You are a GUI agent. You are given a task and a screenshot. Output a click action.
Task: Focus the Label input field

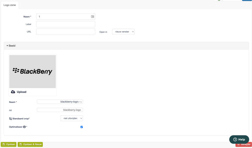point(66,24)
